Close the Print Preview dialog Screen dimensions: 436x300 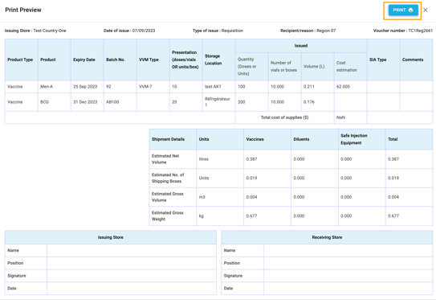(x=426, y=10)
